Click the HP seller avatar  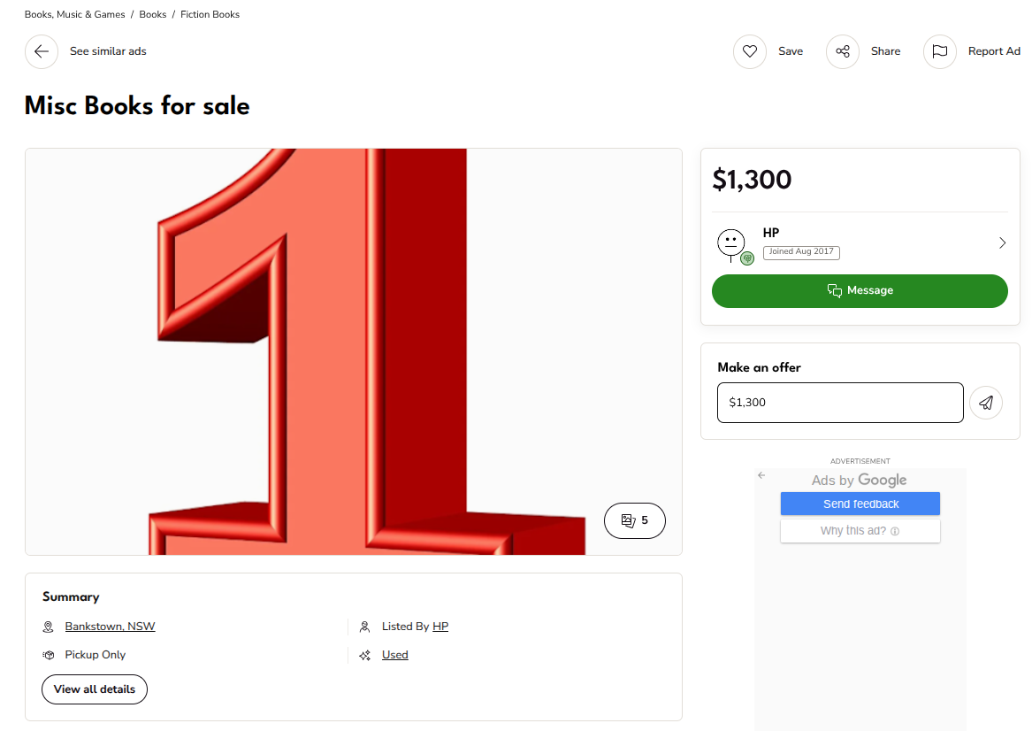point(732,242)
